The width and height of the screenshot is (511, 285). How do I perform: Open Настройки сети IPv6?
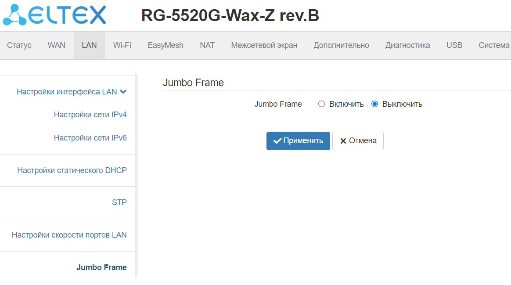[x=90, y=137]
